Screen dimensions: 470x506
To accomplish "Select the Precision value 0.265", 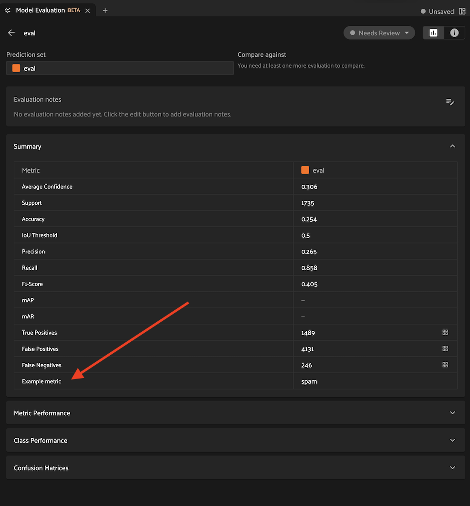I will click(309, 252).
